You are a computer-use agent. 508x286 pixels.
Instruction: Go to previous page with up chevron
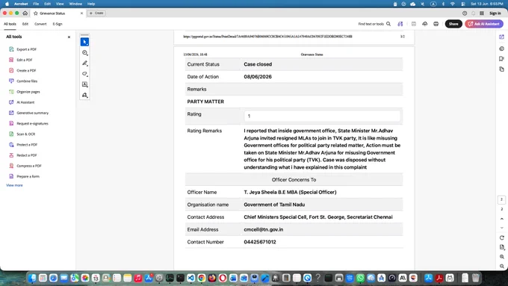502,219
